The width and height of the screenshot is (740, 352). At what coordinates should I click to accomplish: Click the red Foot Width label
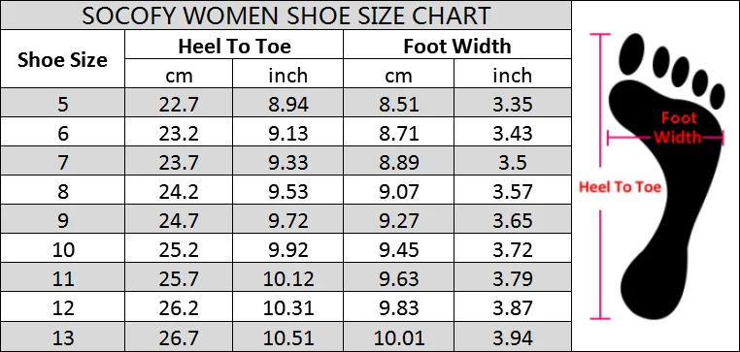pos(678,127)
